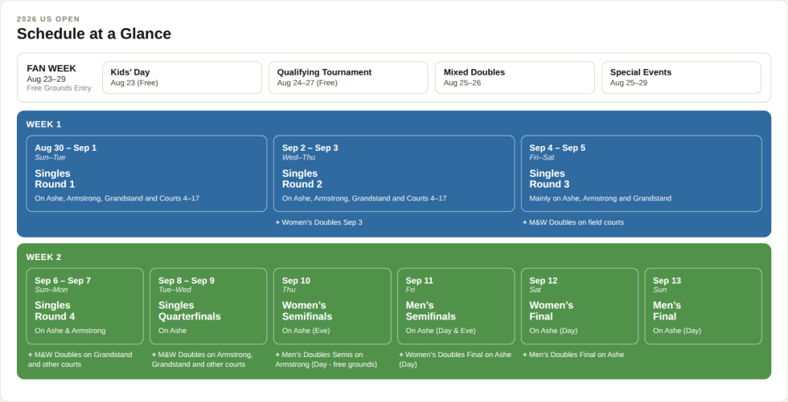
Task: Click '+ Men's Doubles Final on Ashe' note
Action: click(573, 355)
